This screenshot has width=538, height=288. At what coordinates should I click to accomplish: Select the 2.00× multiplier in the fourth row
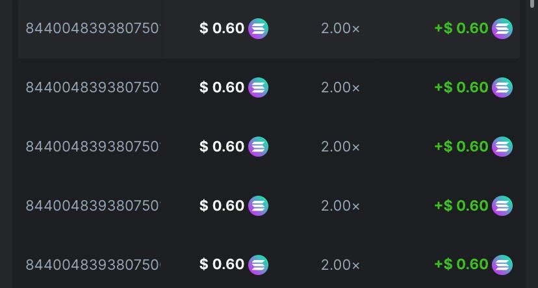pos(340,205)
